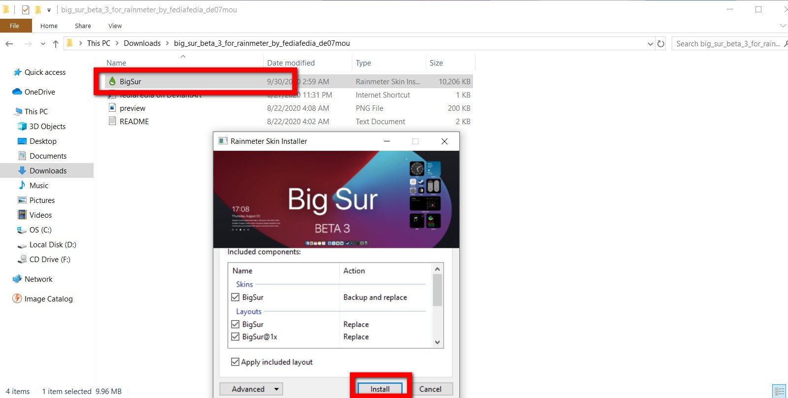Viewport: 788px width, 398px height.
Task: Click the Cancel button in installer
Action: point(430,389)
